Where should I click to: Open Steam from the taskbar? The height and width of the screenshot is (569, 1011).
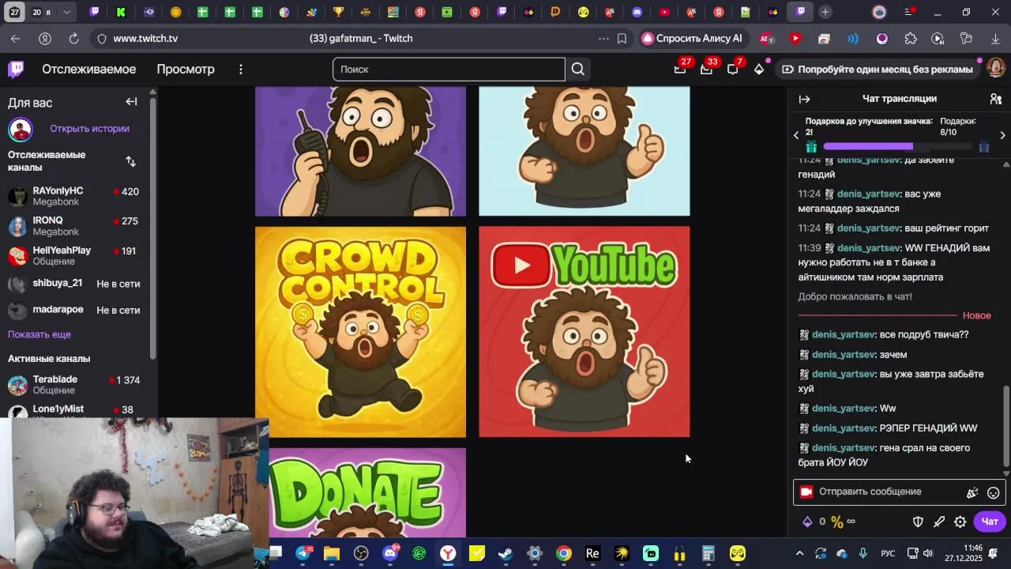[x=505, y=553]
